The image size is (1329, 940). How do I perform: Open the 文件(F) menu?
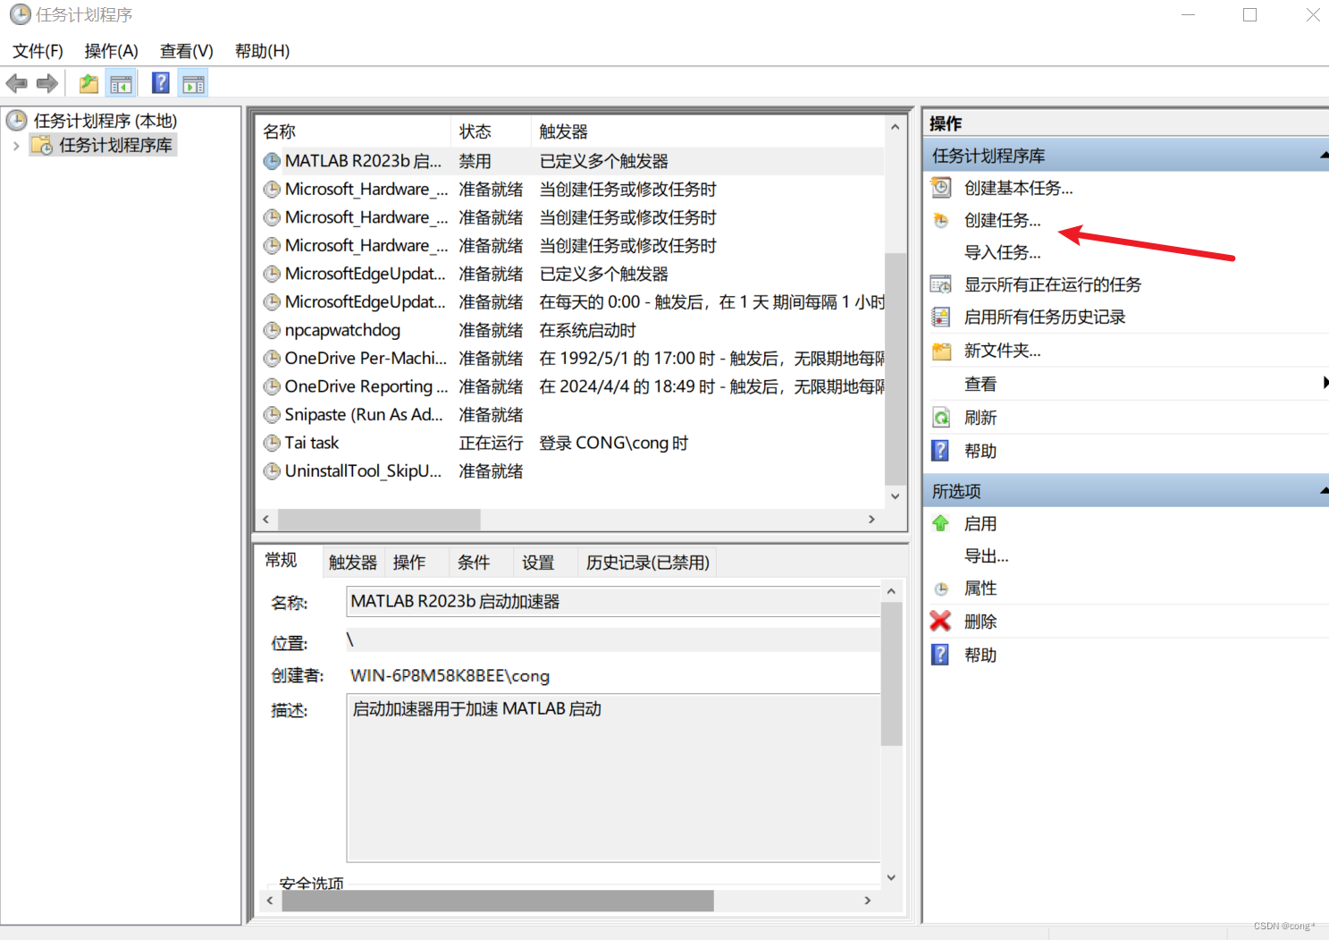click(x=38, y=51)
